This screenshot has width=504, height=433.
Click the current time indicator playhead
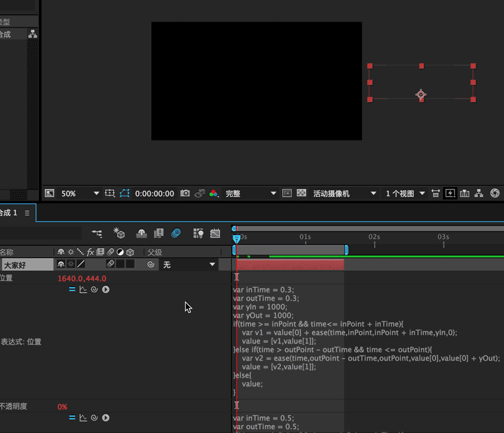[237, 238]
